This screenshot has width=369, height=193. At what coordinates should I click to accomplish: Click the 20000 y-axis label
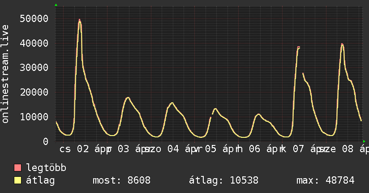[x=34, y=92]
